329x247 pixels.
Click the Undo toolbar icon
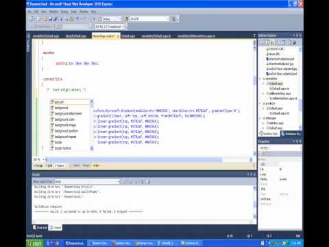click(x=77, y=19)
